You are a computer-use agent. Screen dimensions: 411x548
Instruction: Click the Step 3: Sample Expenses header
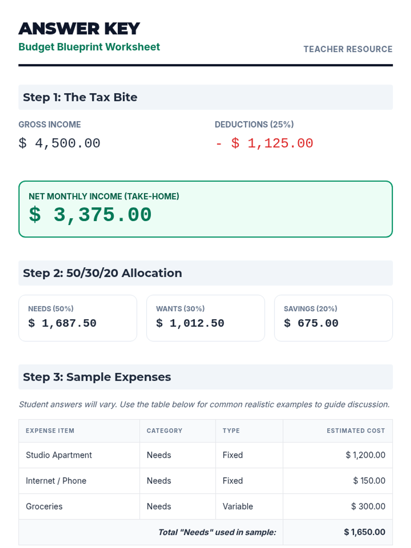click(x=97, y=377)
